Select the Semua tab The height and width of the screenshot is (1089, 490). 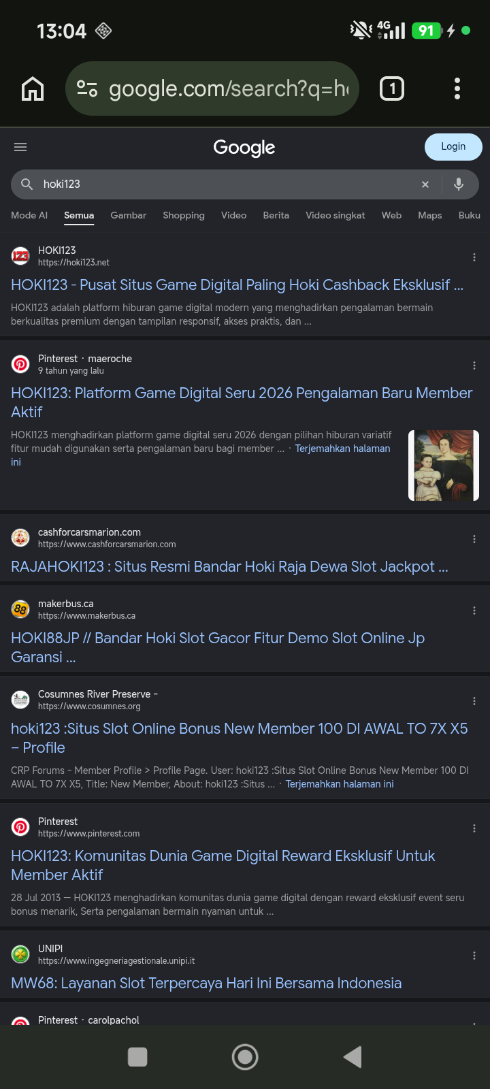[x=79, y=215]
